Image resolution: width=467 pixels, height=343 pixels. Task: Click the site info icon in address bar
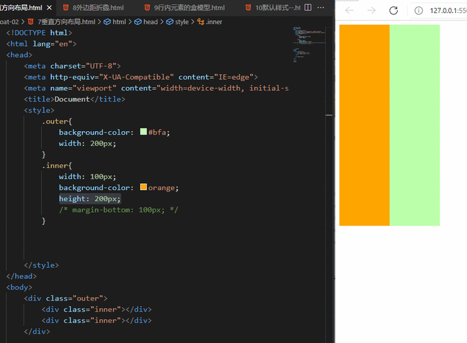coord(418,11)
